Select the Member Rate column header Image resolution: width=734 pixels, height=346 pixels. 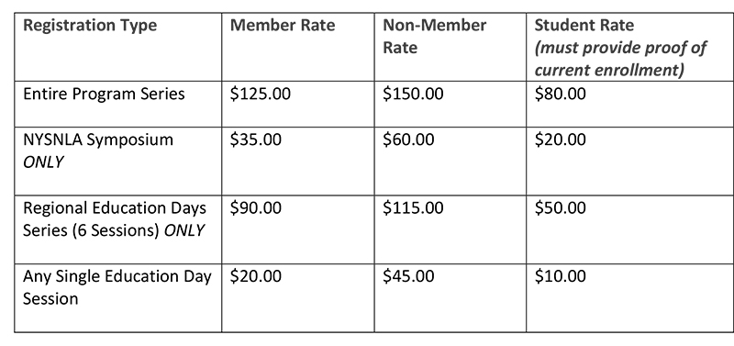[x=283, y=25]
